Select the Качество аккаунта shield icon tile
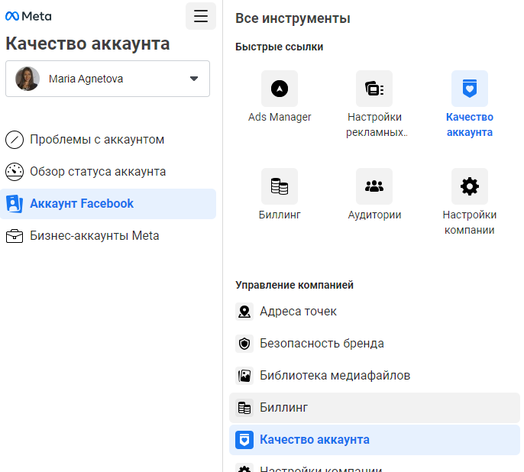The width and height of the screenshot is (524, 472). [x=469, y=89]
